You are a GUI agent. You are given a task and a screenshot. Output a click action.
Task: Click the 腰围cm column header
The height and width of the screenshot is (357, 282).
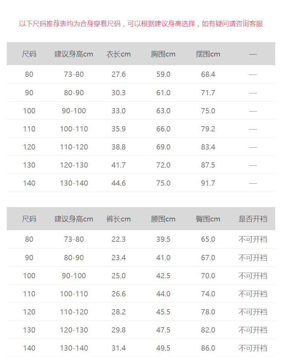(163, 219)
